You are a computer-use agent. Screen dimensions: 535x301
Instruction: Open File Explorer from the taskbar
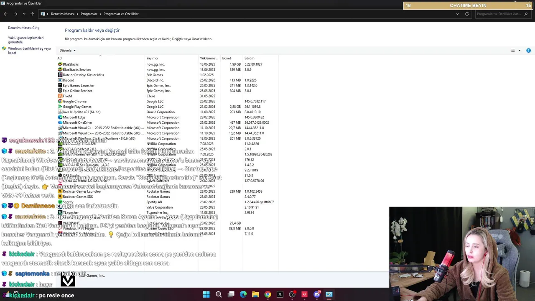click(255, 294)
